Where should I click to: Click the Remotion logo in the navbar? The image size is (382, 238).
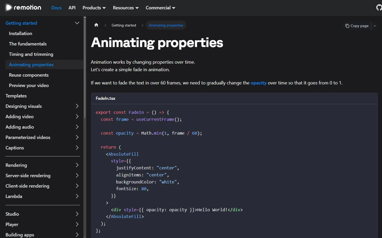(x=23, y=8)
